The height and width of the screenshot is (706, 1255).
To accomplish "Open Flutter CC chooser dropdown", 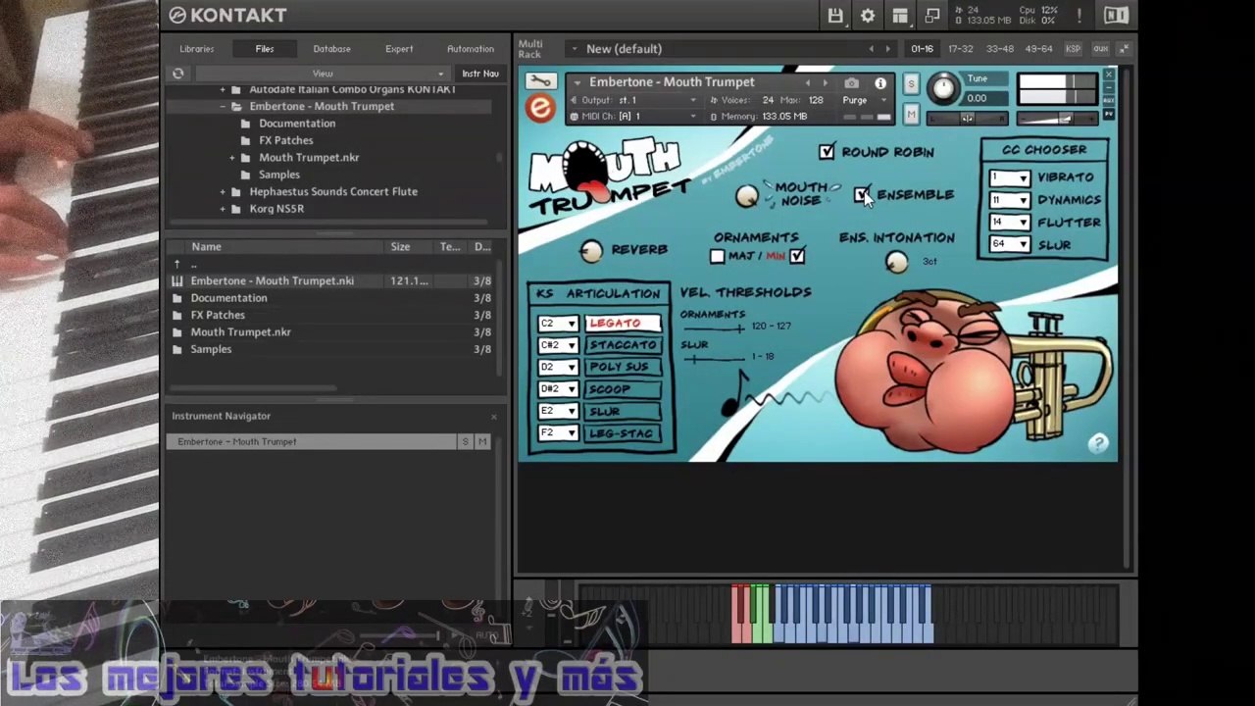I will 1010,223.
